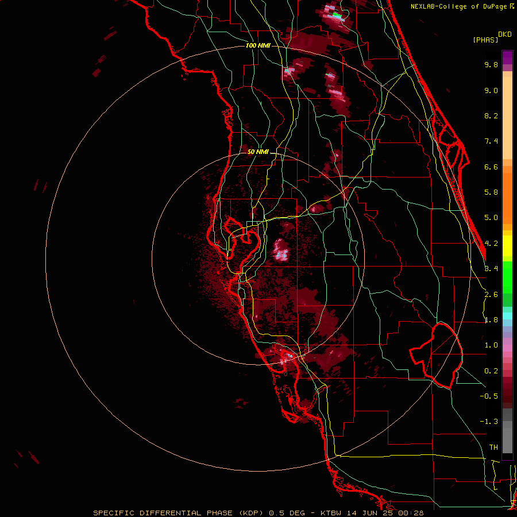
Task: Click the 6.6 scale value
Action: (491, 167)
